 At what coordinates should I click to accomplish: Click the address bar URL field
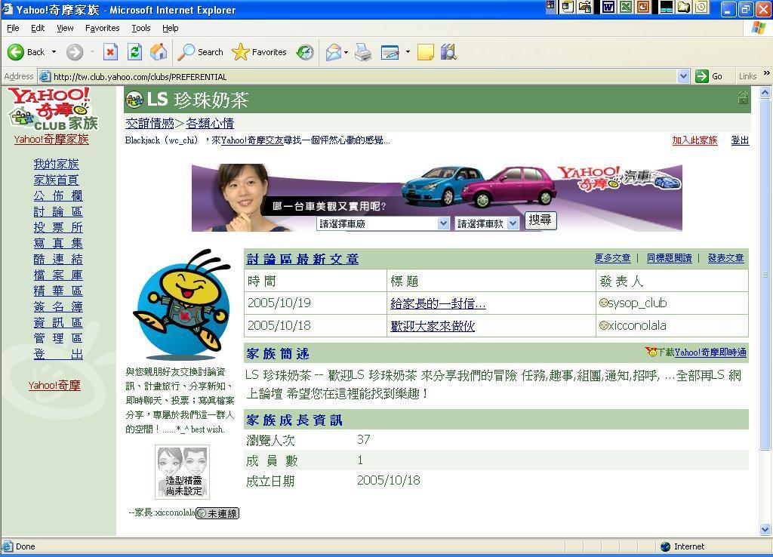click(x=365, y=76)
